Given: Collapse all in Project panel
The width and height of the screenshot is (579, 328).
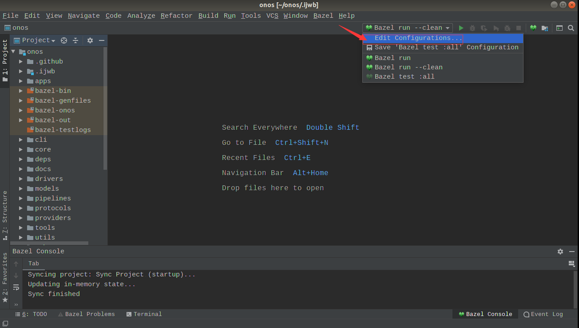Looking at the screenshot, I should coord(75,40).
